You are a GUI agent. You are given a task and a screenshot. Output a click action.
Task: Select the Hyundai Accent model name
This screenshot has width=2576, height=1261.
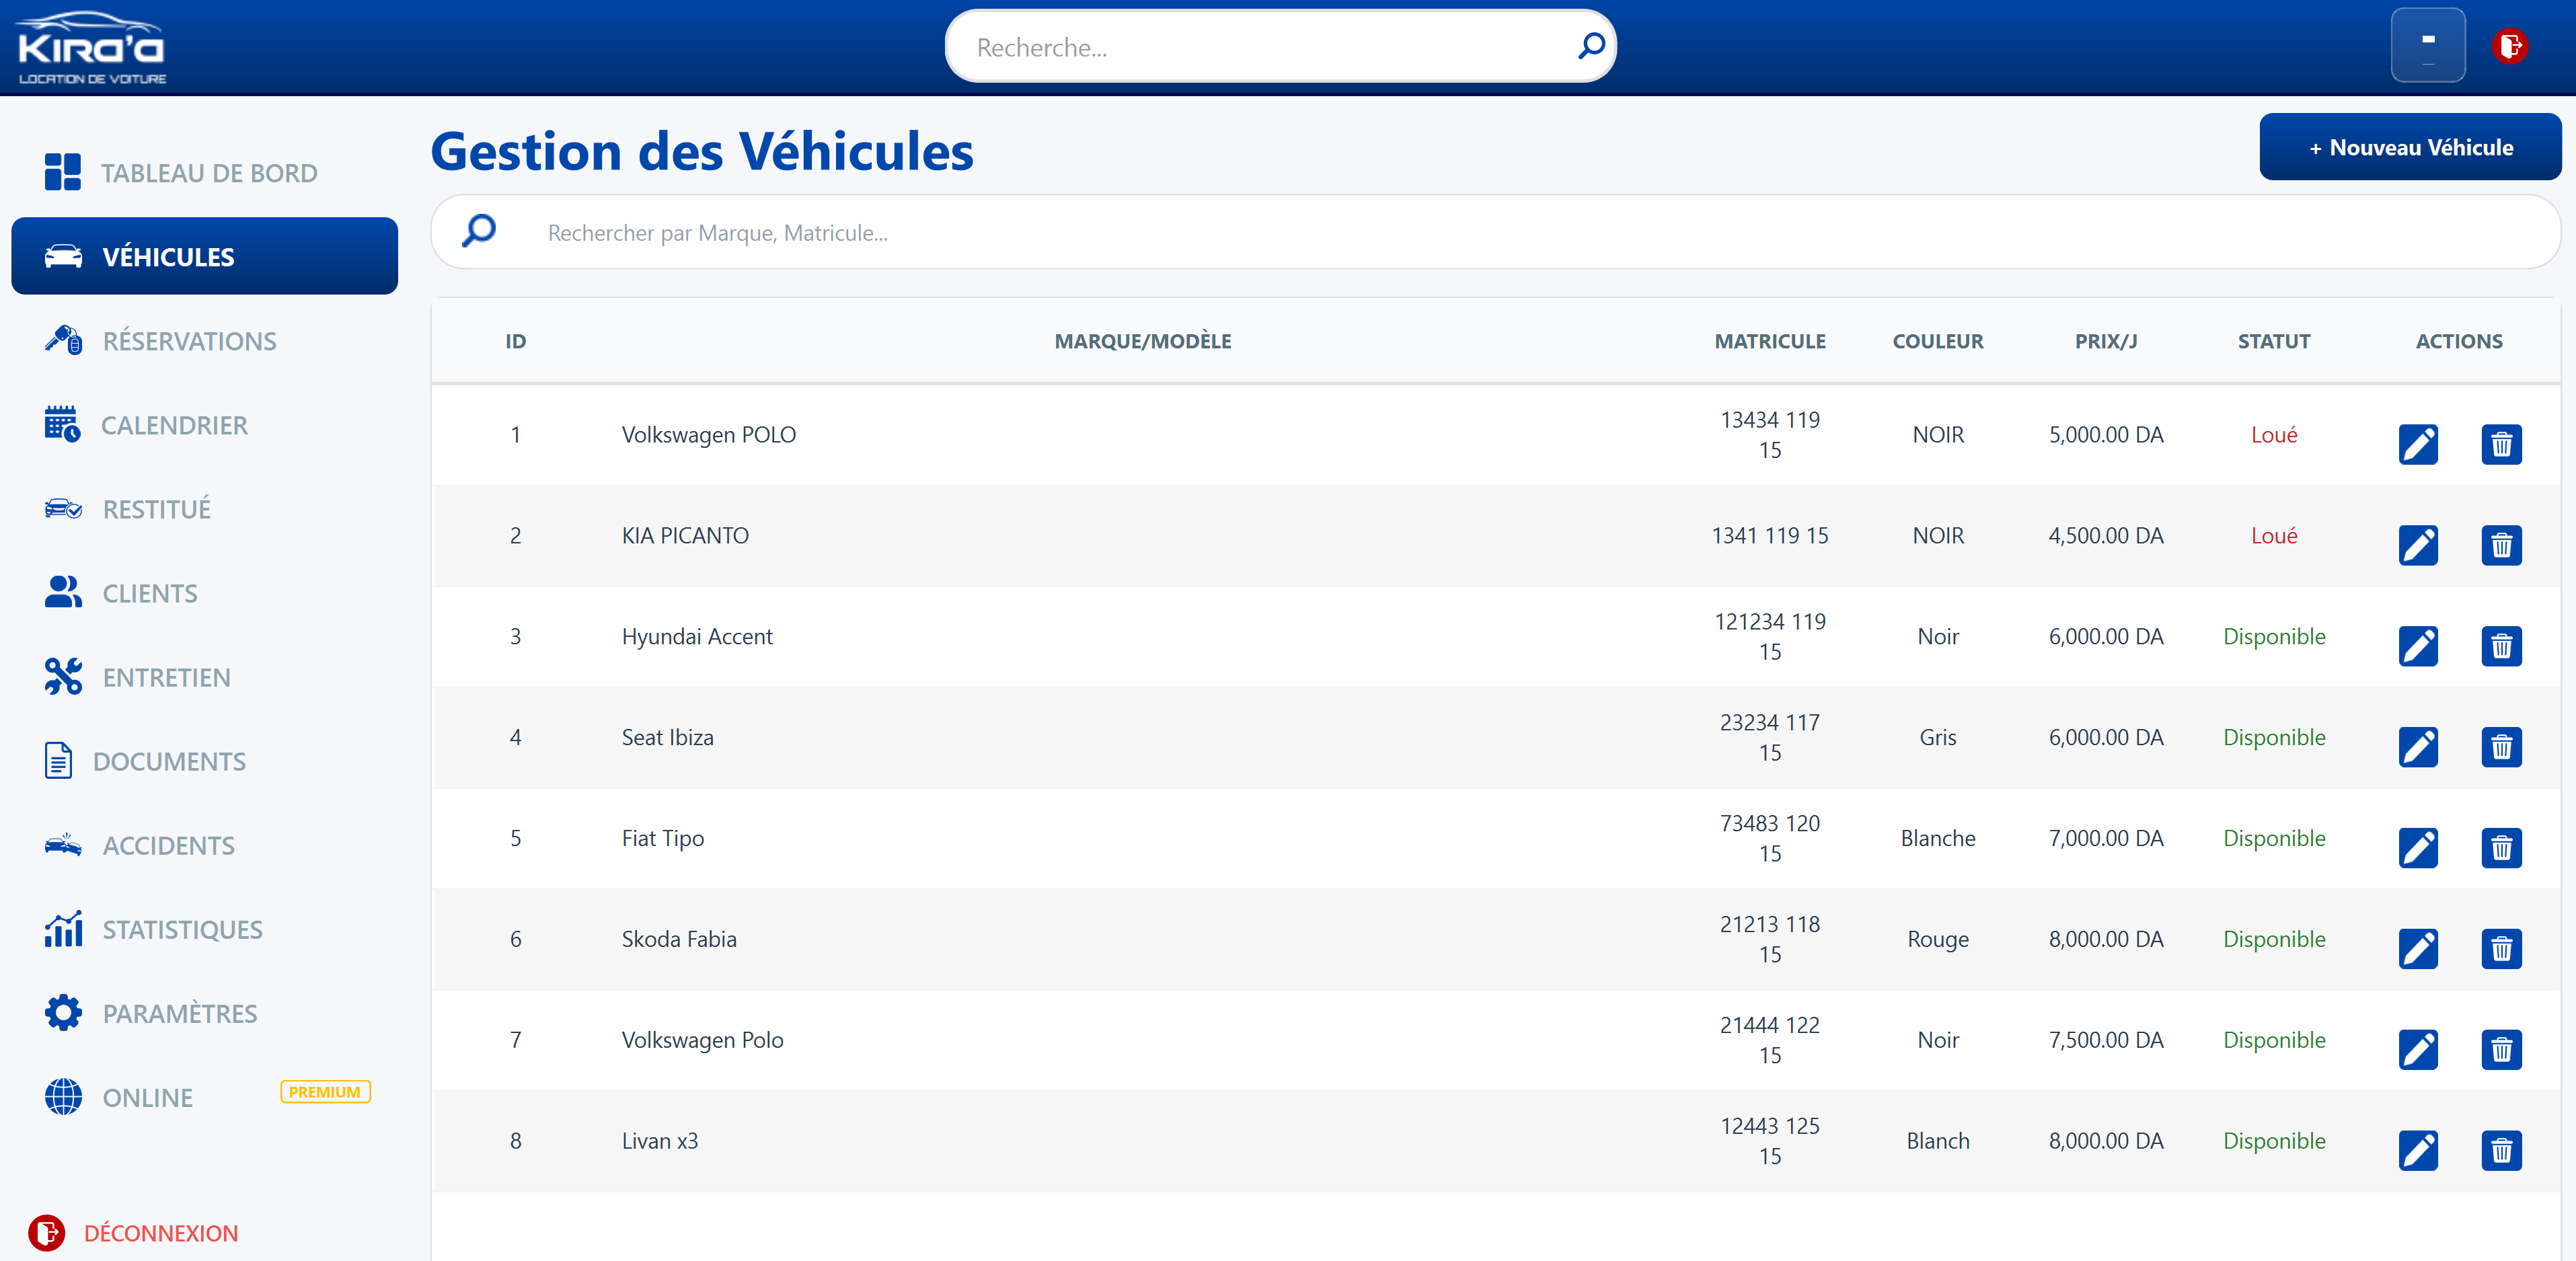pos(697,636)
